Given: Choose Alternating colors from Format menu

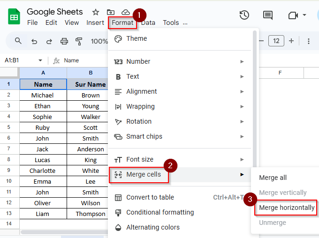Looking at the screenshot, I should (x=153, y=227).
